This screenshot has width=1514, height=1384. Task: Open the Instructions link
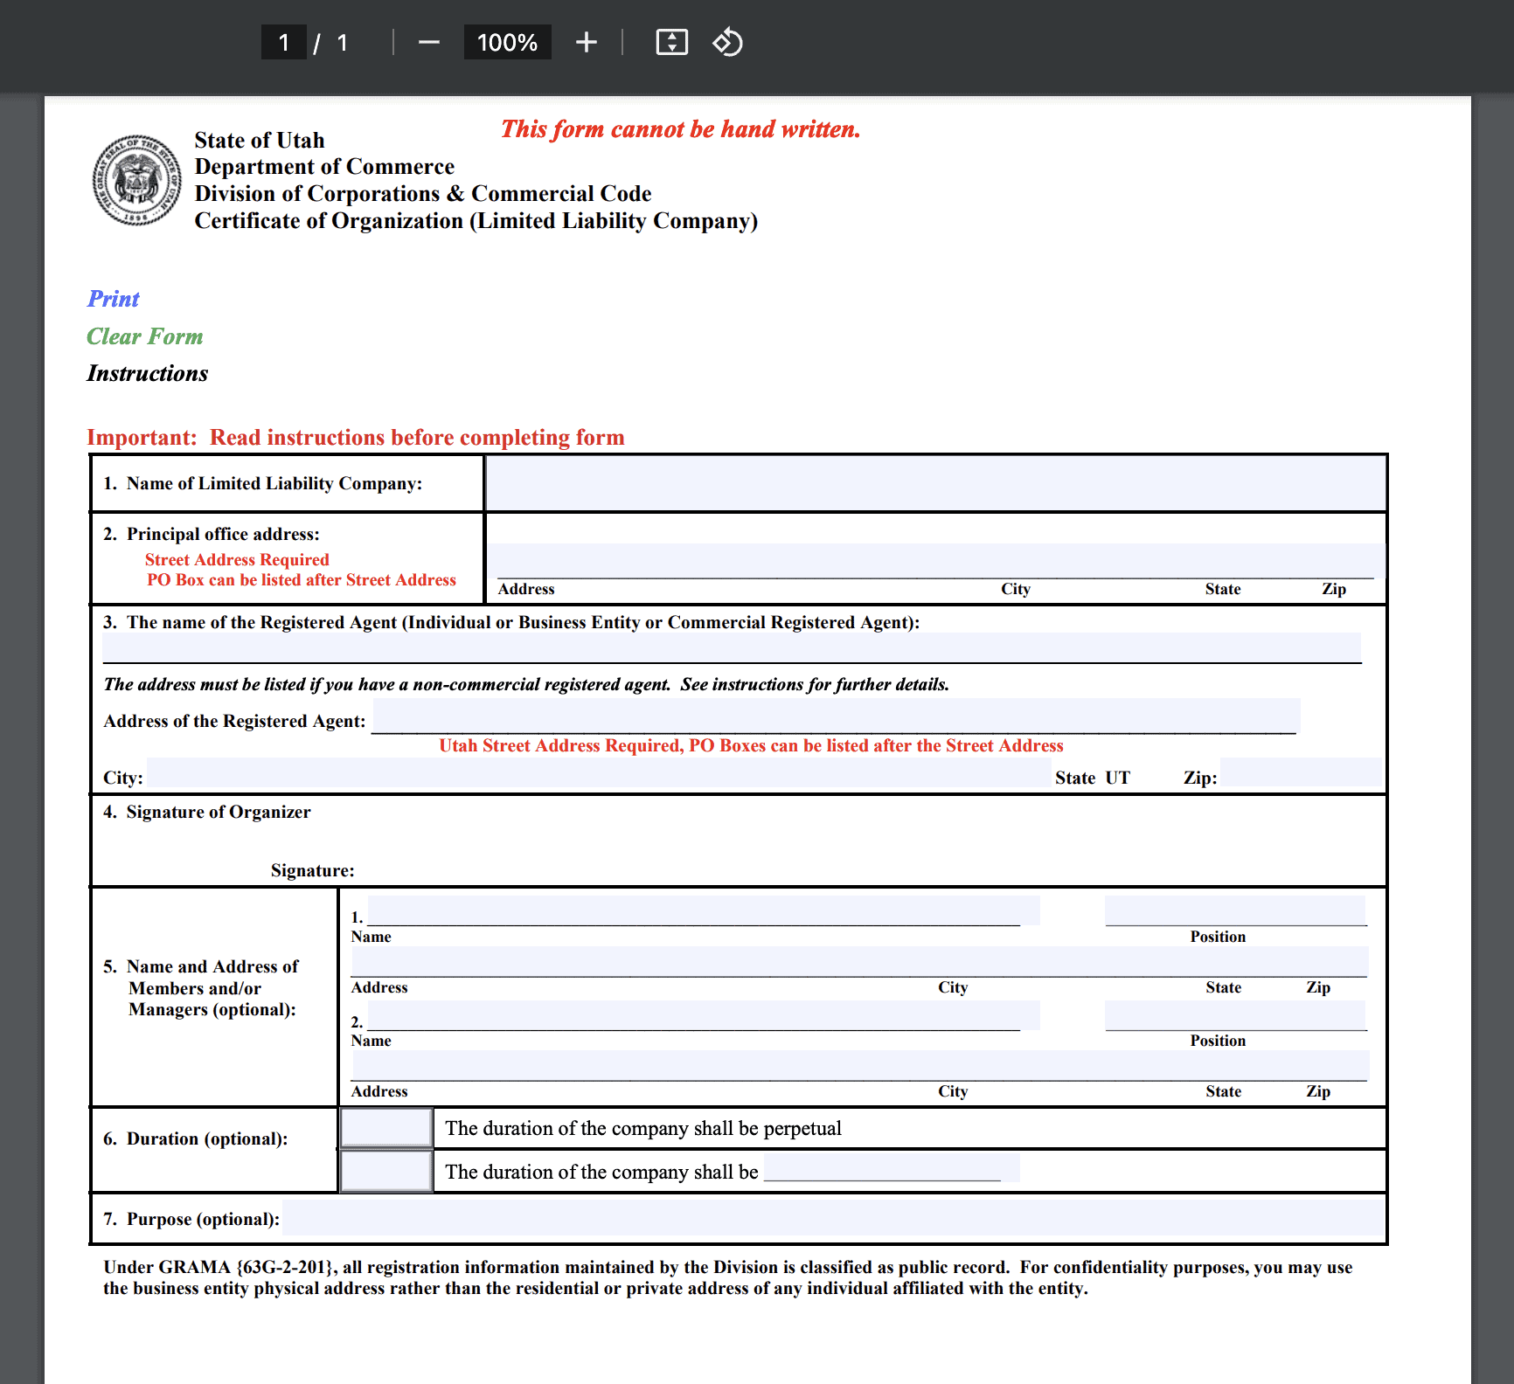click(x=146, y=373)
